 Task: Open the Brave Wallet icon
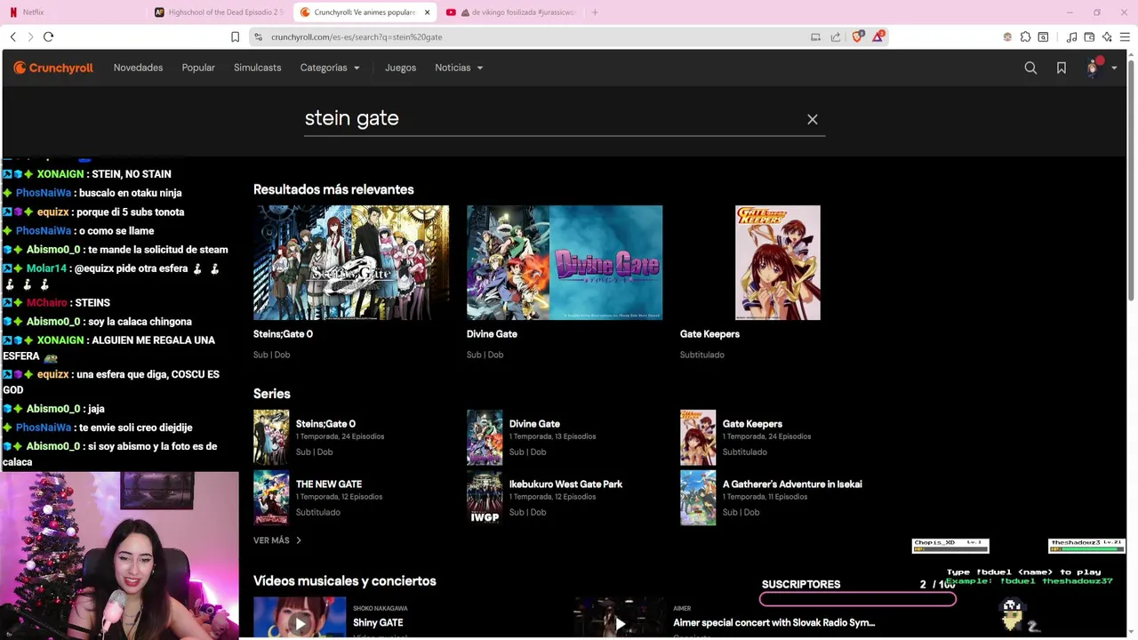pos(1089,37)
